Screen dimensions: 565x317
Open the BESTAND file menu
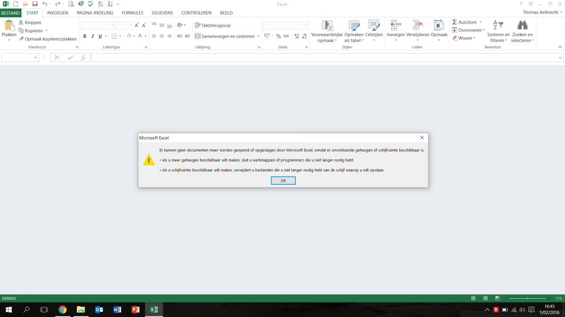point(10,13)
